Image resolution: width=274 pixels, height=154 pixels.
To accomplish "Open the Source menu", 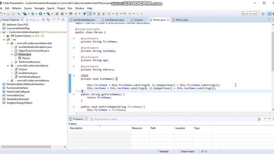I will click(28, 8).
